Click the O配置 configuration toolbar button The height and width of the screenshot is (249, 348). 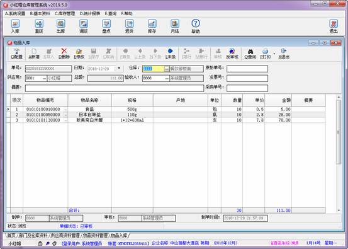(16, 54)
